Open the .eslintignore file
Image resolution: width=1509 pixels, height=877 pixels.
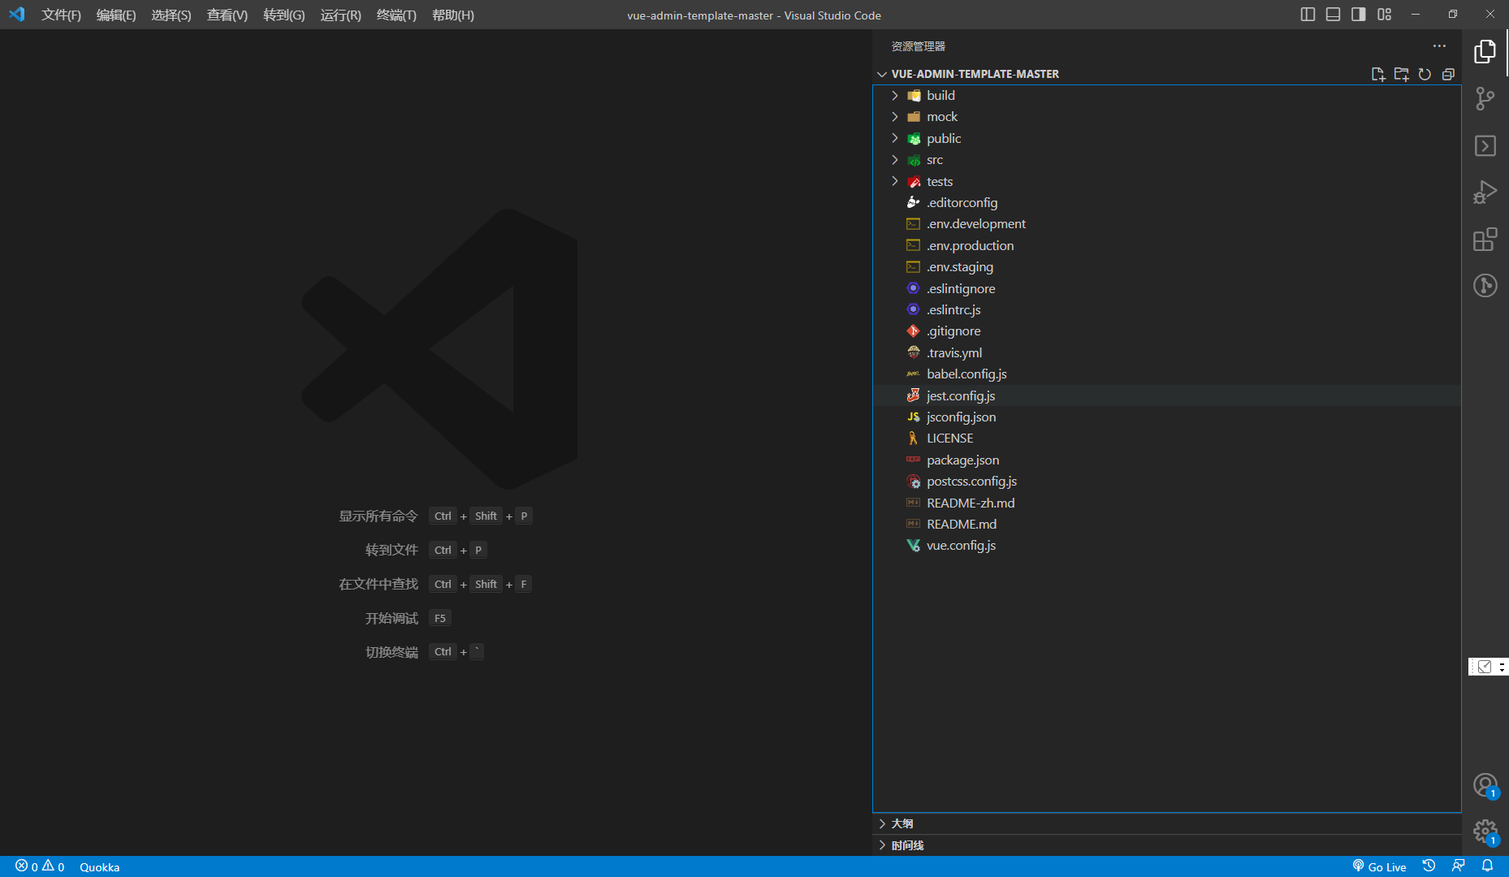pyautogui.click(x=1167, y=289)
